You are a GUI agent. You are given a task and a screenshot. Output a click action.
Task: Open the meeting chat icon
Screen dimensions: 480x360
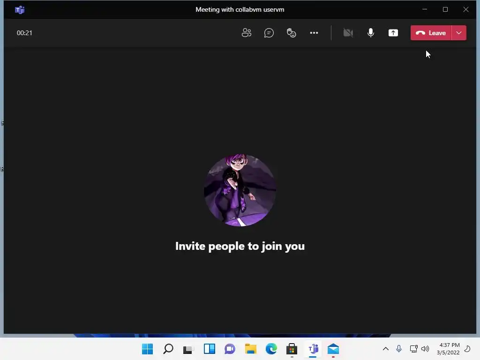point(269,33)
